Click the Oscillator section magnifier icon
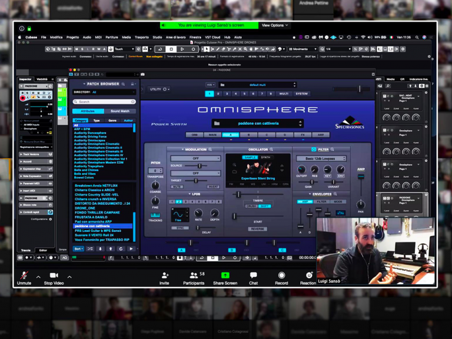 click(x=271, y=149)
